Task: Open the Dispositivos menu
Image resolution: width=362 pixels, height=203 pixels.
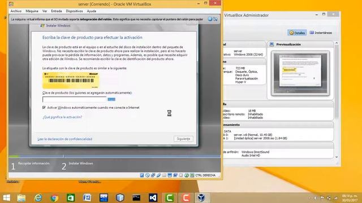Action: point(74,11)
